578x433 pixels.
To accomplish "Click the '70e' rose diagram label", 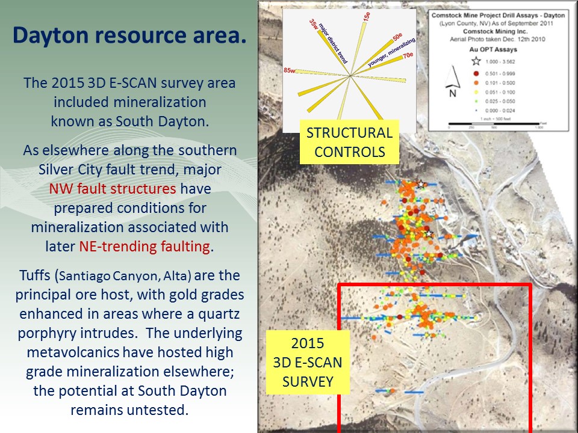I will [x=408, y=55].
